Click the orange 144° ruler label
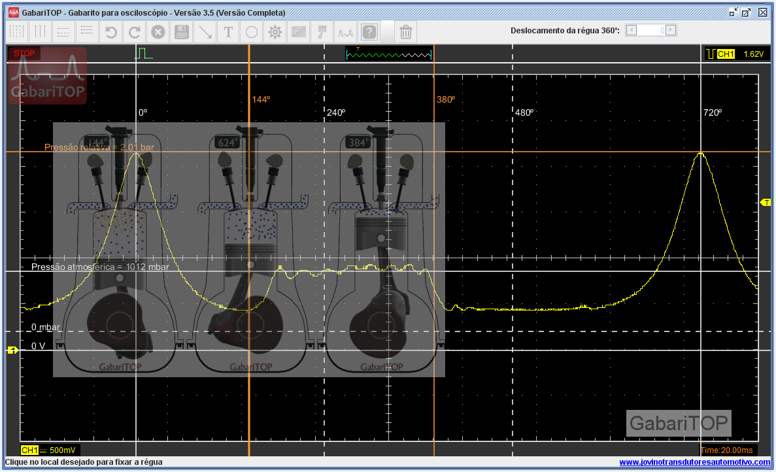 tap(261, 99)
